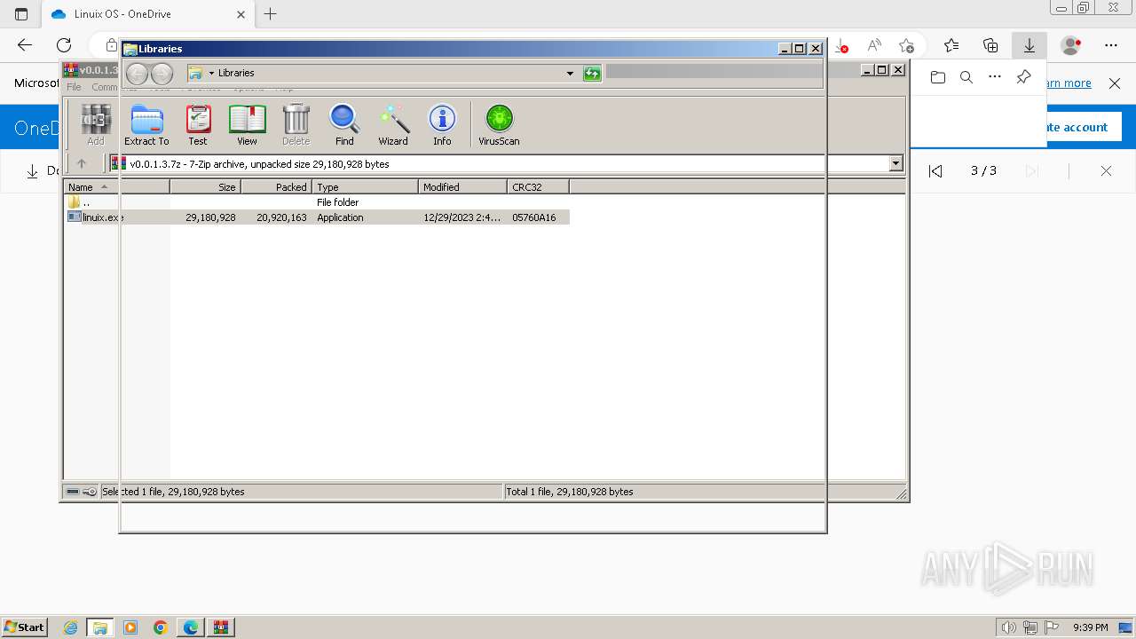Click the Delete trash icon
Image resolution: width=1136 pixels, height=639 pixels.
tap(296, 125)
